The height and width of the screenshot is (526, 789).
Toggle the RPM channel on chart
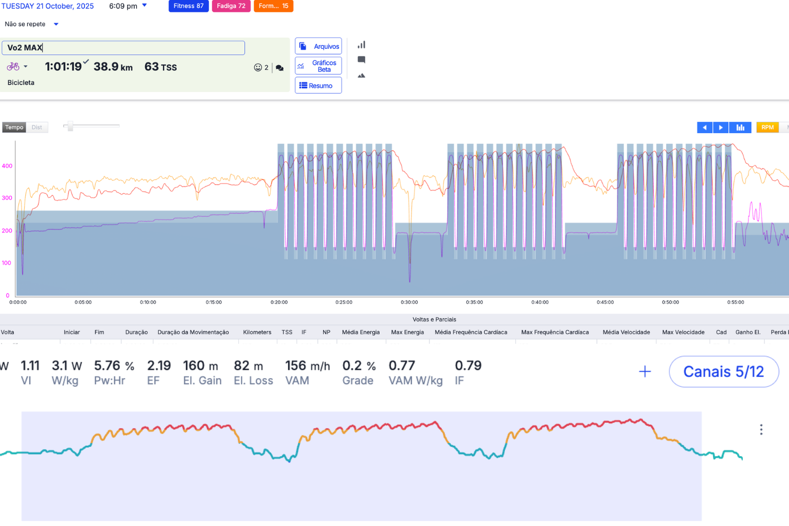tap(767, 127)
